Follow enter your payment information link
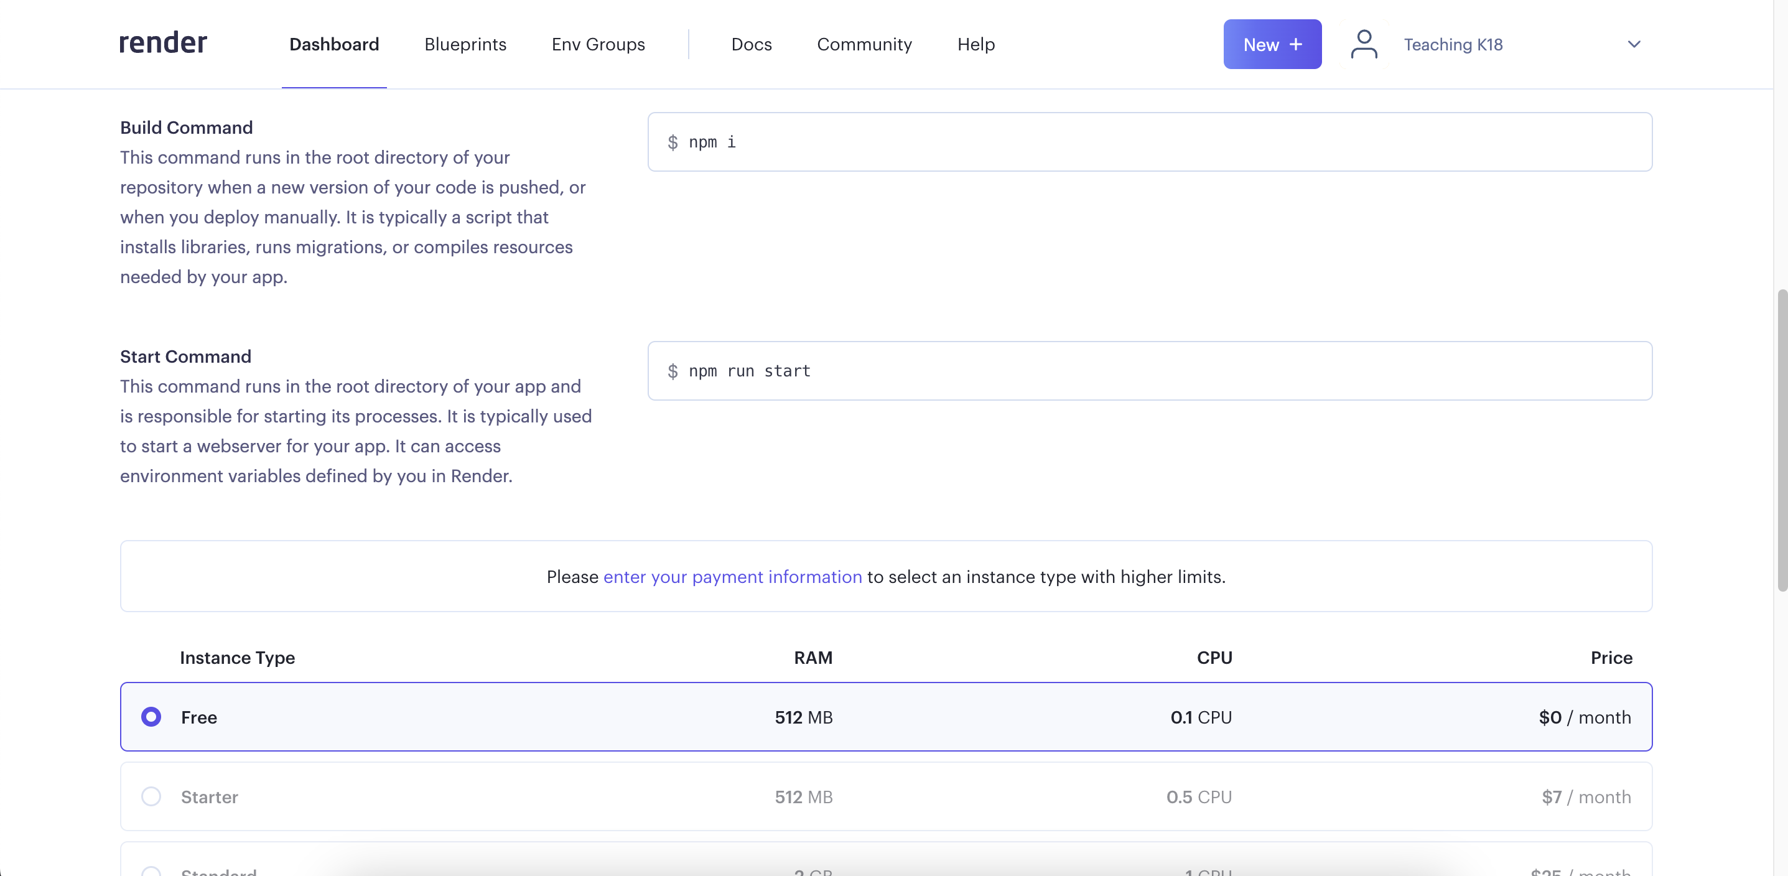This screenshot has width=1788, height=876. [732, 577]
